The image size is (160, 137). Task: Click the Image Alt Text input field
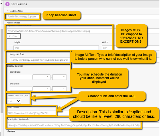(x=40, y=60)
